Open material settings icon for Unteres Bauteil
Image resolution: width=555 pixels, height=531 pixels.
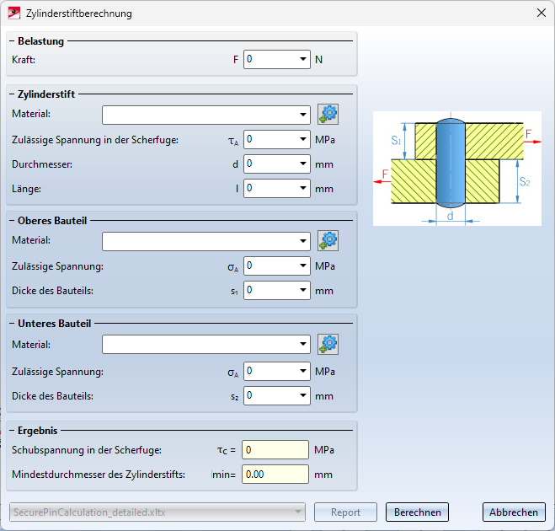(x=328, y=345)
